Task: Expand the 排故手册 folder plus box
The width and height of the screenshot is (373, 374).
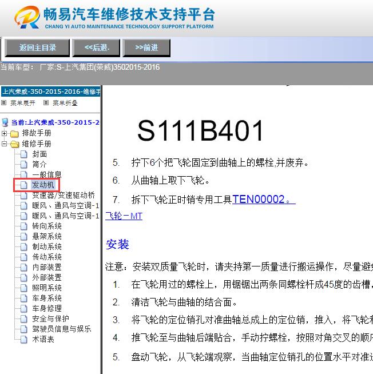Action: [x=4, y=133]
